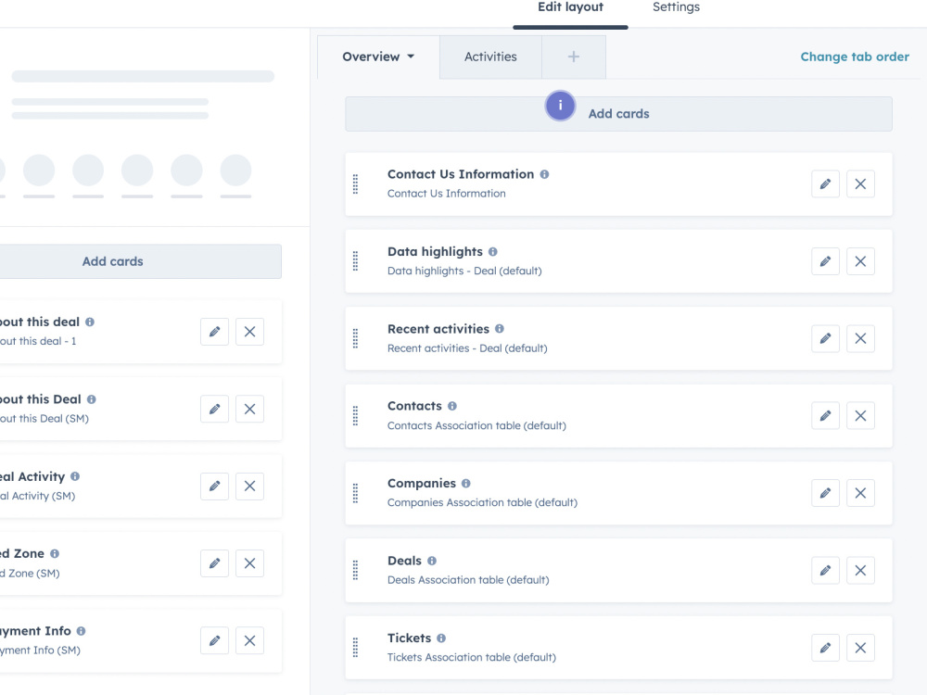Remove the 'out this deal - 1' sidebar card
The image size is (927, 695).
249,332
